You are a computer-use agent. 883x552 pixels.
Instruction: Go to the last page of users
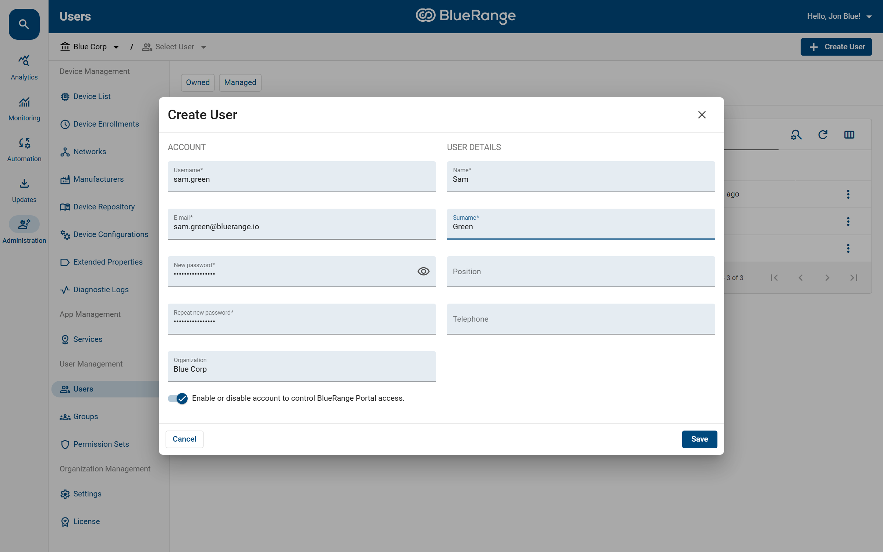(x=854, y=278)
